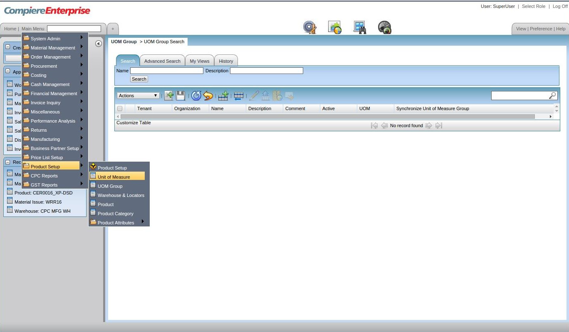569x332 pixels.
Task: Click the Save floppy disk icon
Action: pos(181,96)
